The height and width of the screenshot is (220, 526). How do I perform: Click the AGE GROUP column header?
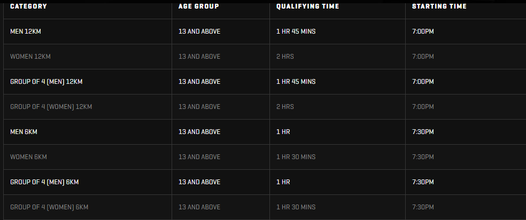tap(199, 6)
